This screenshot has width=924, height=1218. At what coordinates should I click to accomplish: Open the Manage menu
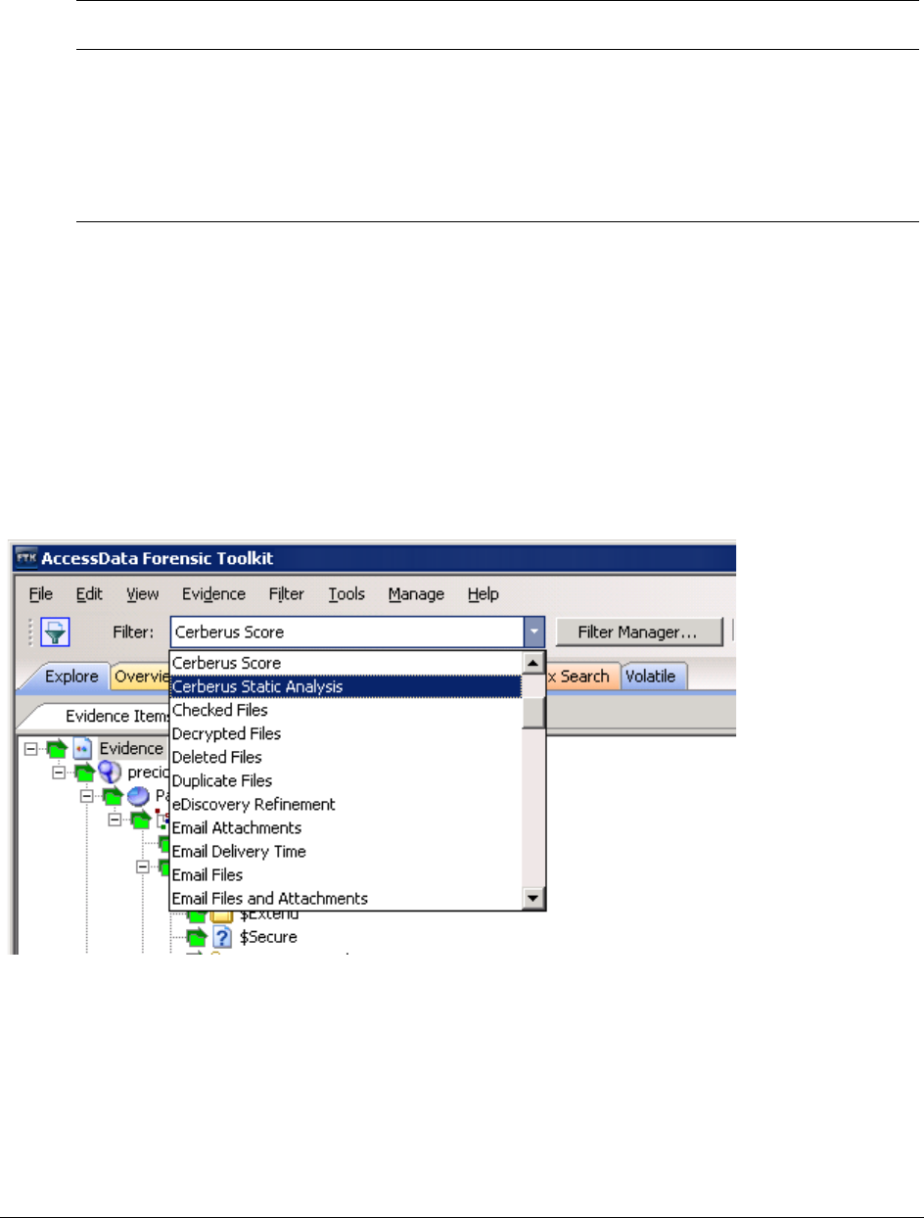pos(416,594)
